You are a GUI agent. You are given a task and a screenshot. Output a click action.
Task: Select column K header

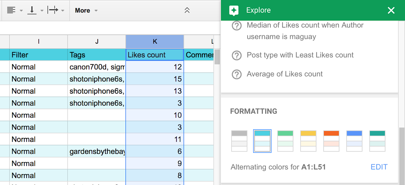155,42
